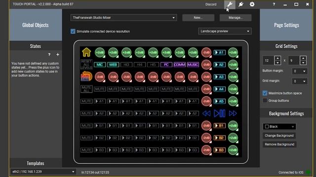Viewport: 316px width, 177px height.
Task: Click the Remove Background button
Action: coord(279,144)
